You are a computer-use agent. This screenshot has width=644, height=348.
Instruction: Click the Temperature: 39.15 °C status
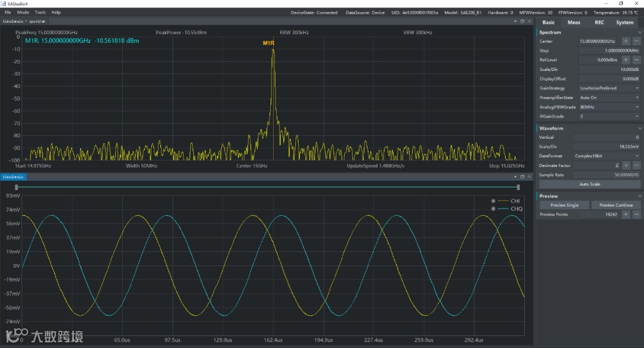[x=615, y=13]
